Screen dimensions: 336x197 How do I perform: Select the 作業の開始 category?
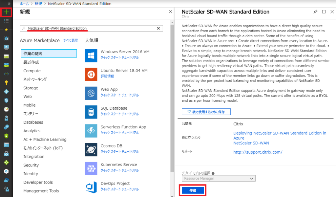[49, 54]
